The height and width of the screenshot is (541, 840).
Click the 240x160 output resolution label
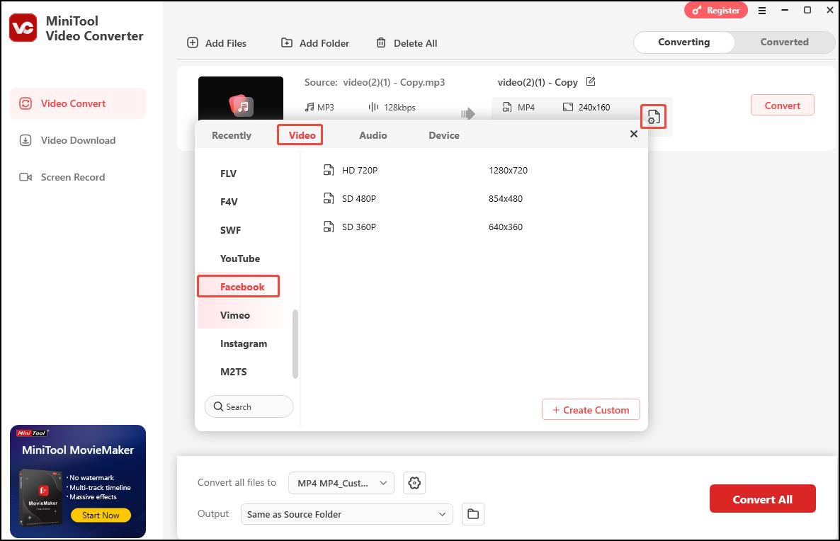594,107
